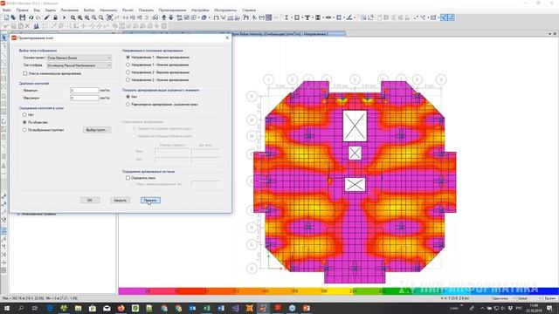Click the floppy Save icon's neighbor open-file icon
The width and height of the screenshot is (559, 314).
pyautogui.click(x=14, y=17)
